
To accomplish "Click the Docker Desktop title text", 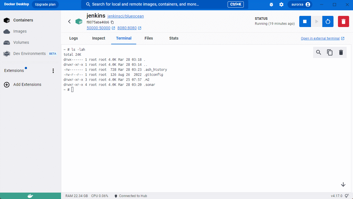I will [16, 4].
